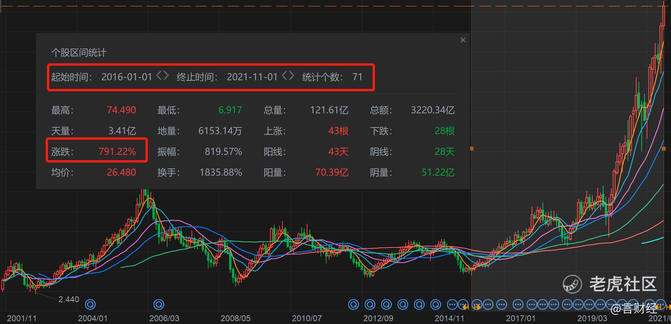Click the 2.440 low price label
The height and width of the screenshot is (324, 671).
(x=69, y=299)
